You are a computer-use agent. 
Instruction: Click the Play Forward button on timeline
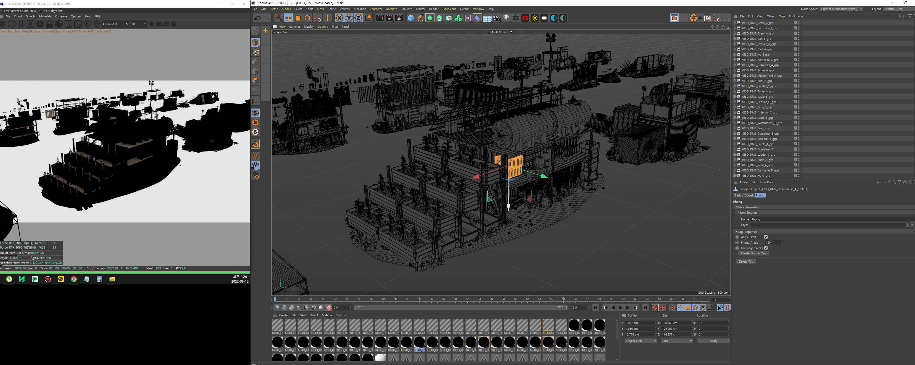[x=620, y=308]
